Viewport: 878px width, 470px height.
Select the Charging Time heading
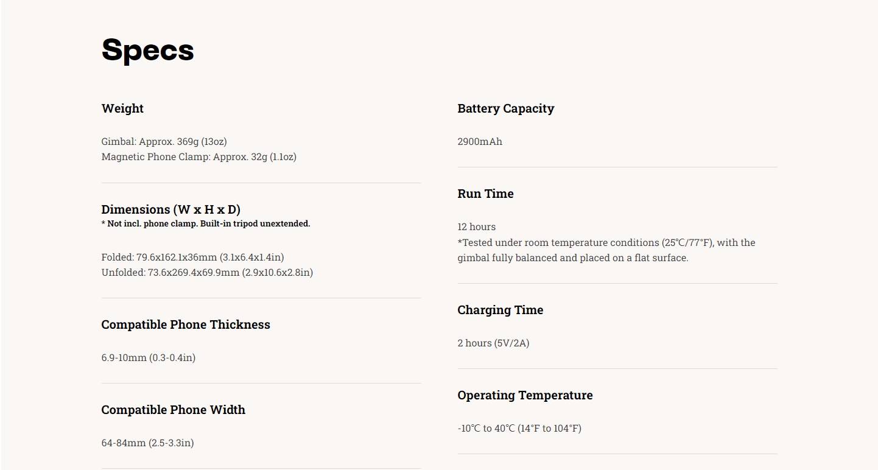click(500, 310)
